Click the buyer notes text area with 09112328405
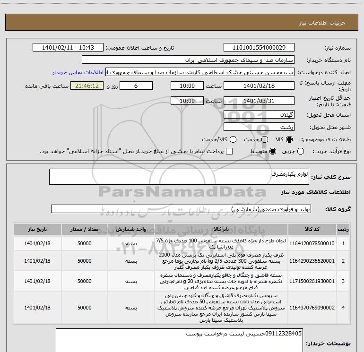This screenshot has width=364, height=352. coord(179,340)
